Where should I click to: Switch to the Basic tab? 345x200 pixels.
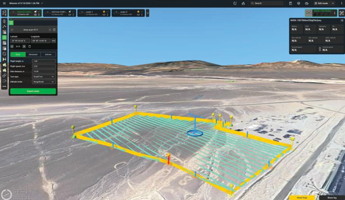(x=18, y=54)
